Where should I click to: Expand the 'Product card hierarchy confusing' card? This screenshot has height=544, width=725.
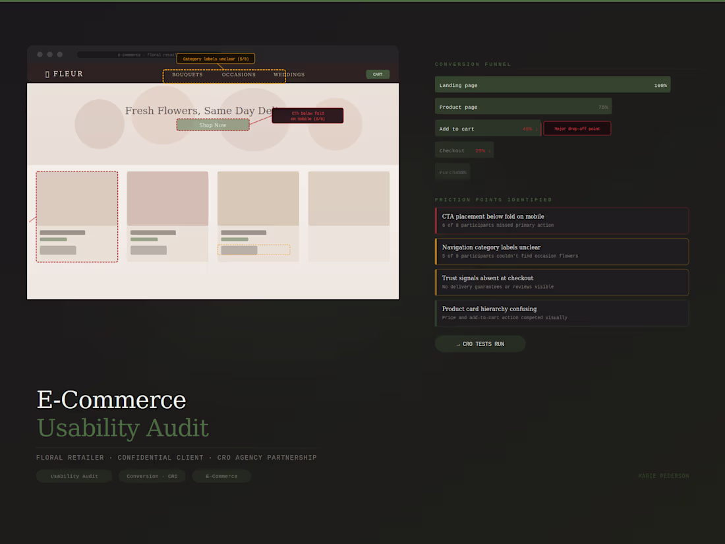click(562, 313)
